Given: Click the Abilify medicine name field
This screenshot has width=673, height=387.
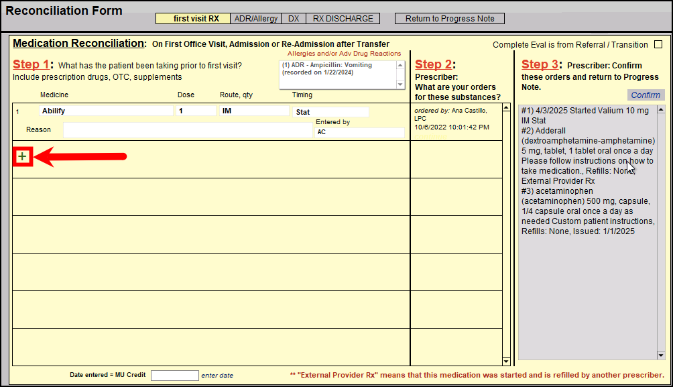Looking at the screenshot, I should [x=106, y=111].
